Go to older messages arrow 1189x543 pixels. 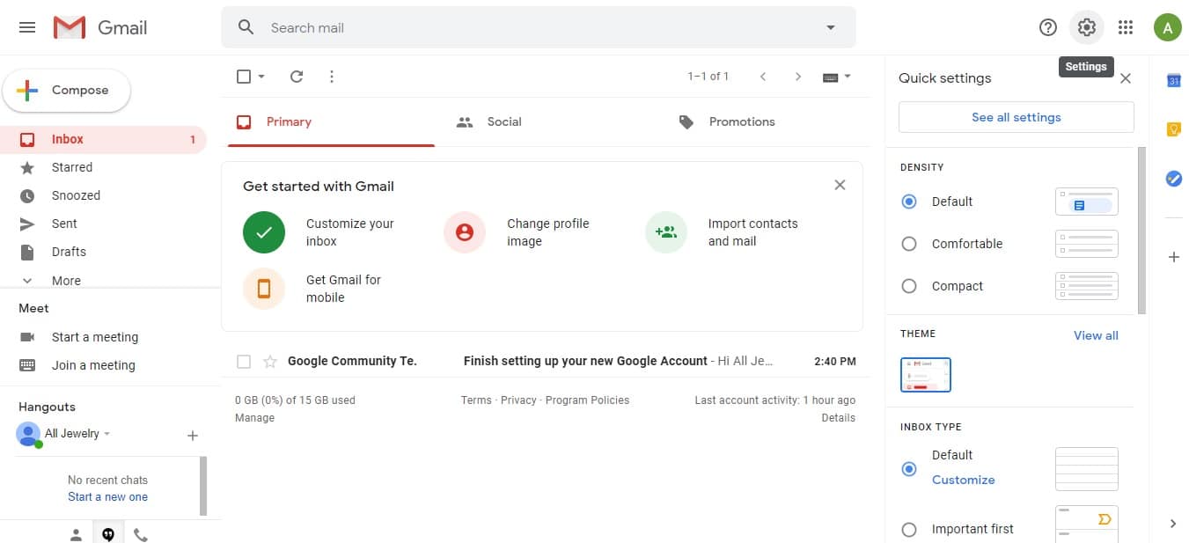[x=798, y=77]
